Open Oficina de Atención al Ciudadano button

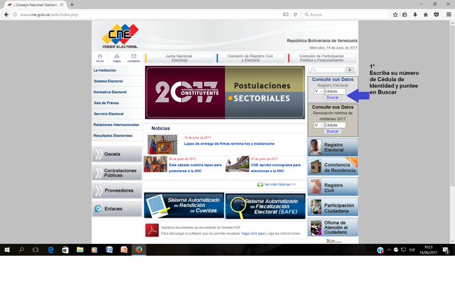coord(333,227)
